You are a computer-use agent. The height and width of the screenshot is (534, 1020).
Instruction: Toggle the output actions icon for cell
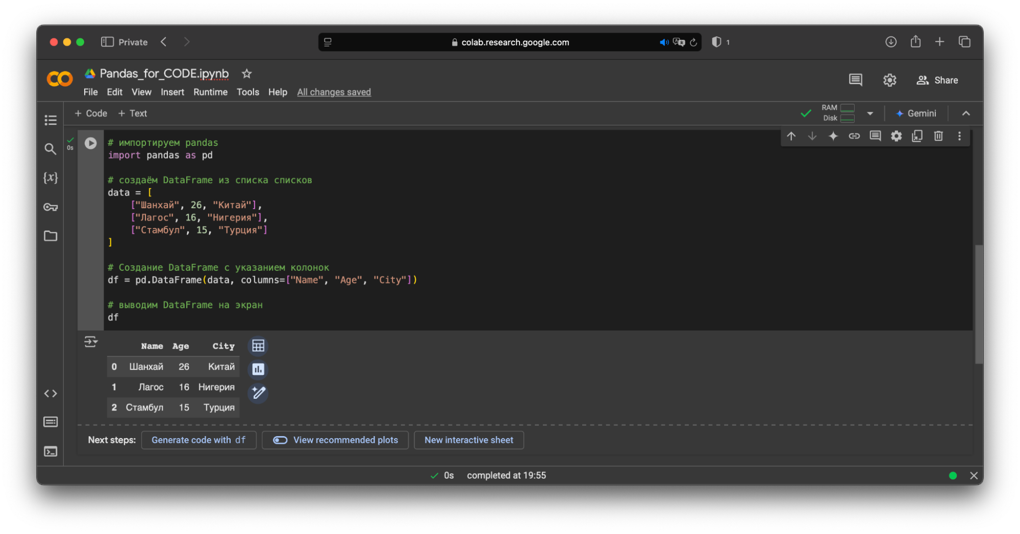coord(91,342)
